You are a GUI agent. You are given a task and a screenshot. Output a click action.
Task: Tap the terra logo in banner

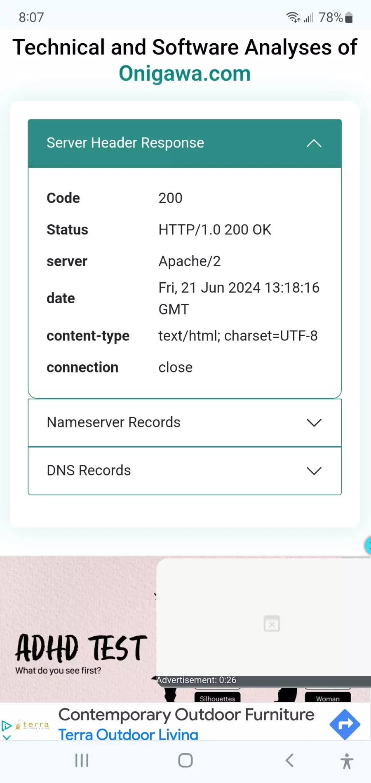pos(32,725)
